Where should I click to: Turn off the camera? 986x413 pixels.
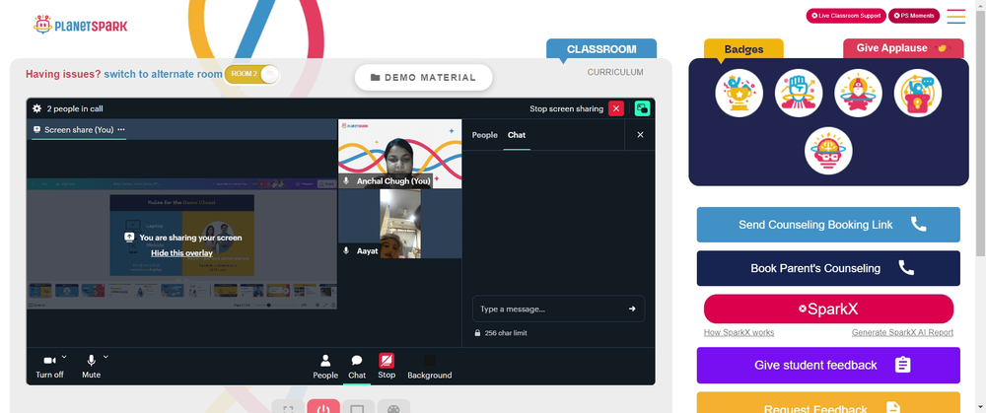click(x=49, y=366)
